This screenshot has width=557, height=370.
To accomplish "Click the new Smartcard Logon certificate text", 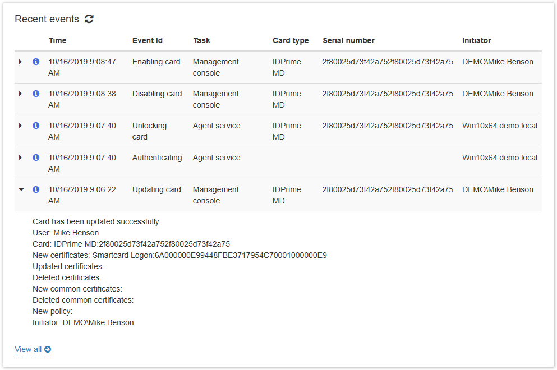I will click(209, 255).
